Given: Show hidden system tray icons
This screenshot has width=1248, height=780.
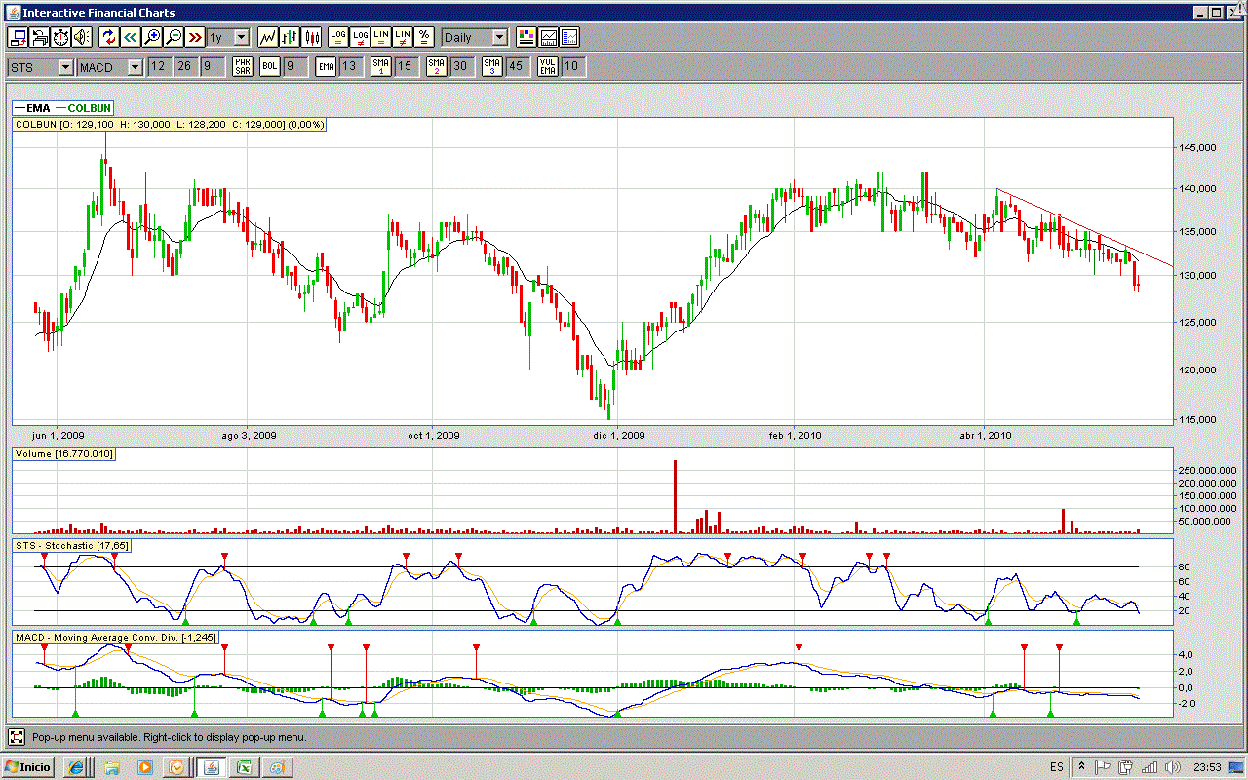Looking at the screenshot, I should [x=1081, y=767].
